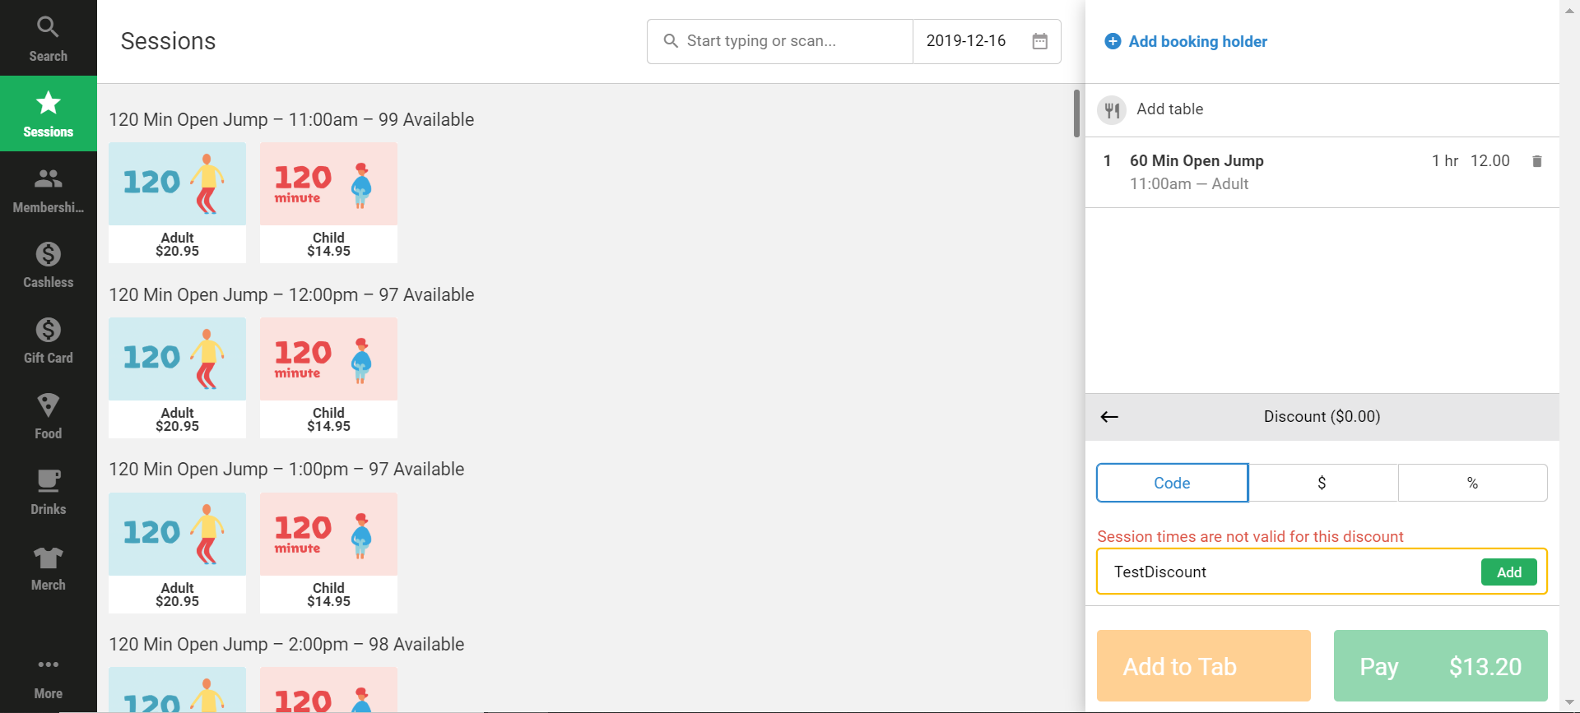Focus the Start typing or scan field
1580x713 pixels.
coord(790,41)
